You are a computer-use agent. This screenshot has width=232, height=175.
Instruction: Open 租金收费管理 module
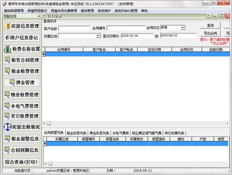[x=22, y=71]
